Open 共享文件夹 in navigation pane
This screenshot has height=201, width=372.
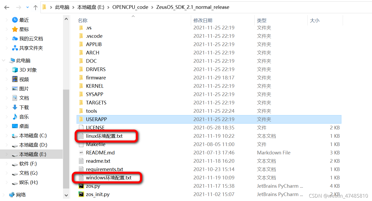coord(31,48)
